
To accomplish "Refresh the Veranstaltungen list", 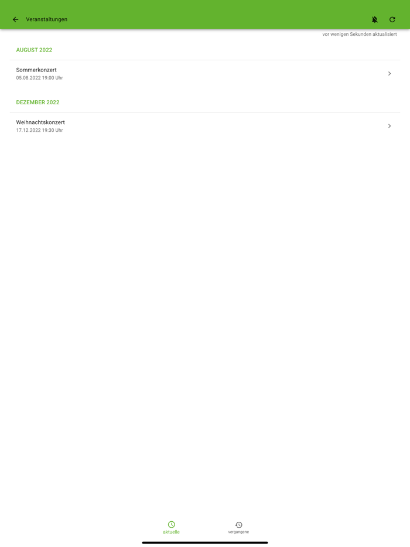I will 392,19.
